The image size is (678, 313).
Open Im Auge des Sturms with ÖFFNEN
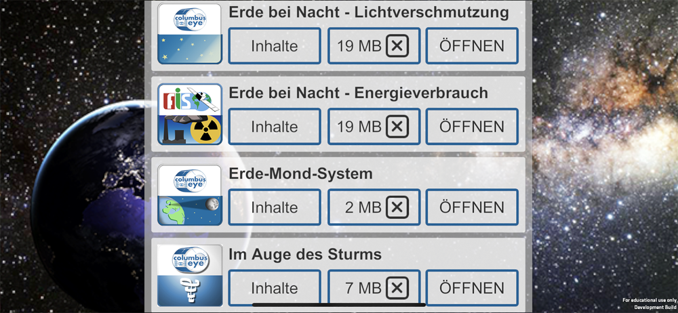(472, 288)
